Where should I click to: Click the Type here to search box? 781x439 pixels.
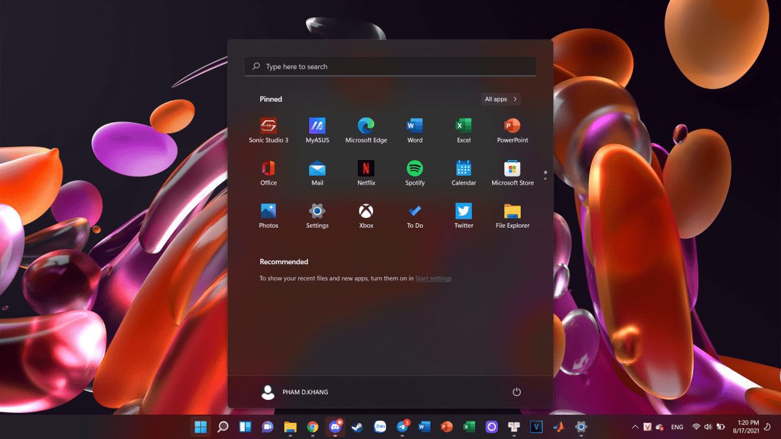[390, 66]
